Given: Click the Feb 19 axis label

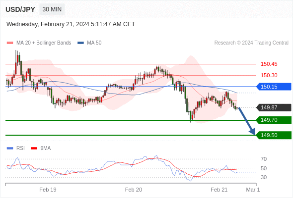Looking at the screenshot, I should [x=48, y=190].
